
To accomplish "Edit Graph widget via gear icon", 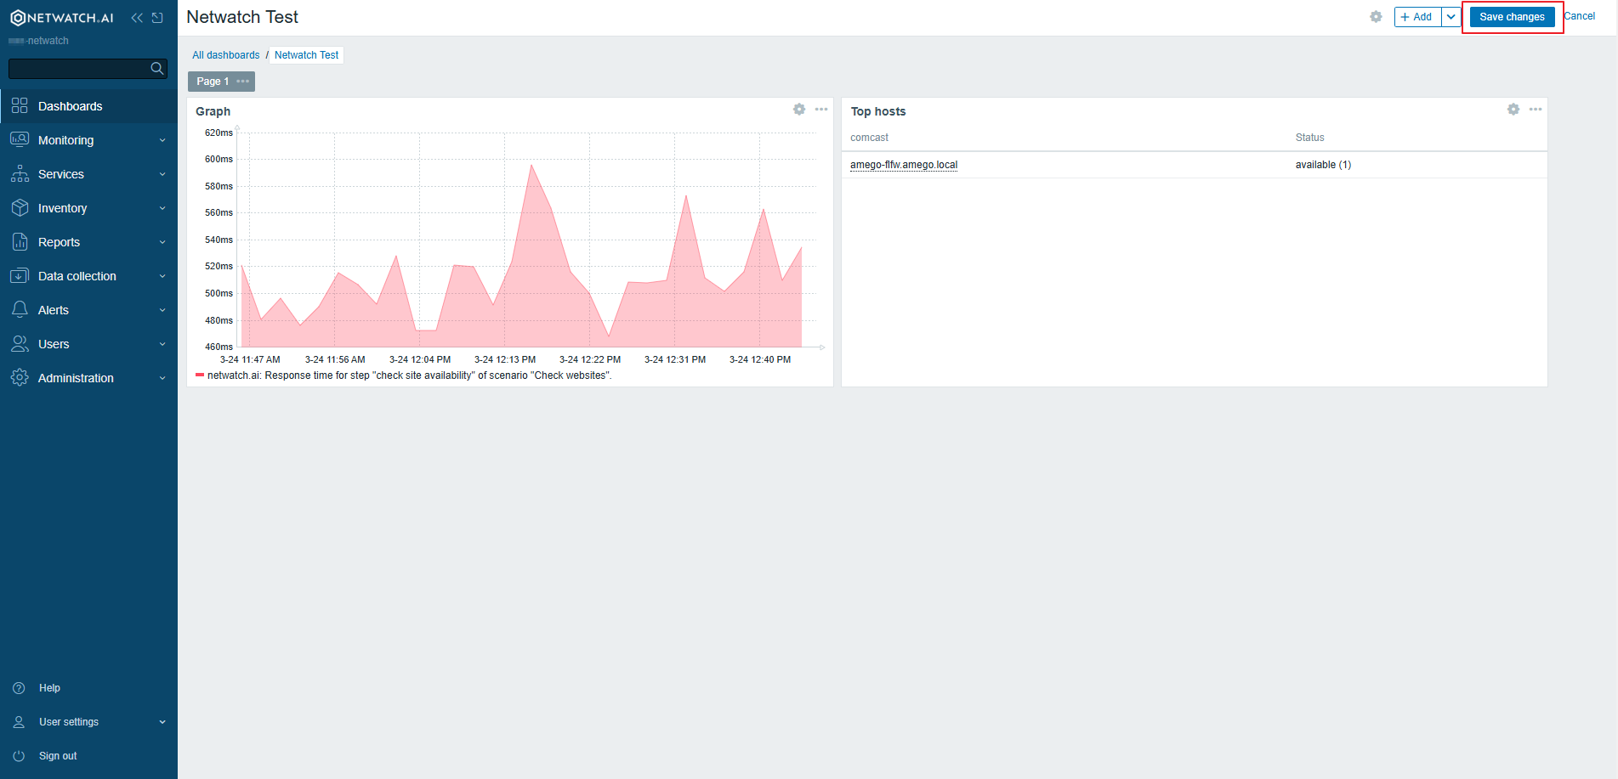I will pos(799,110).
